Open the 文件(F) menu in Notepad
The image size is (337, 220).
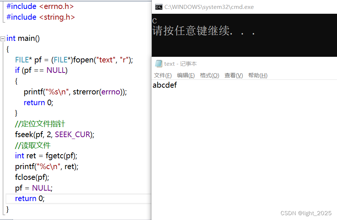tap(163, 75)
